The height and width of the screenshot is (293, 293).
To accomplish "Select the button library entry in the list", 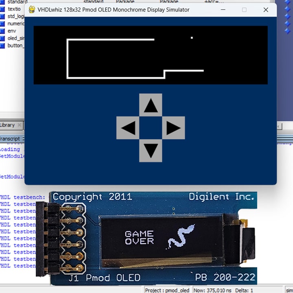I will tap(15, 46).
